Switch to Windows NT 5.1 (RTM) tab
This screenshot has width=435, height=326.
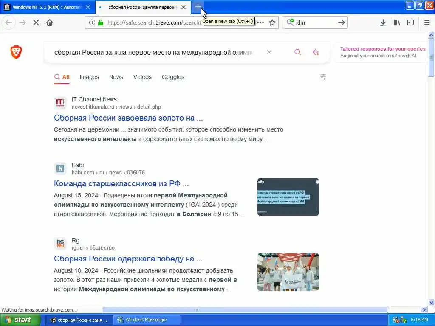tap(48, 7)
